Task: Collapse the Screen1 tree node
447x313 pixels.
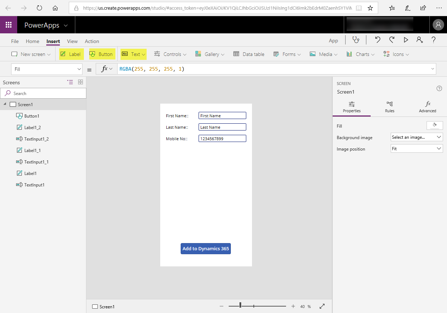Action: 5,104
